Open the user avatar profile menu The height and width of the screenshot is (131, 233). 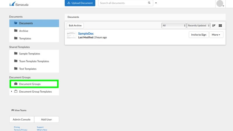coord(220,4)
